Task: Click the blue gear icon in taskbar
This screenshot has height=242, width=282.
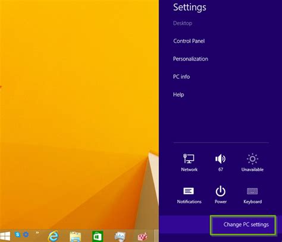Action: [x=26, y=235]
